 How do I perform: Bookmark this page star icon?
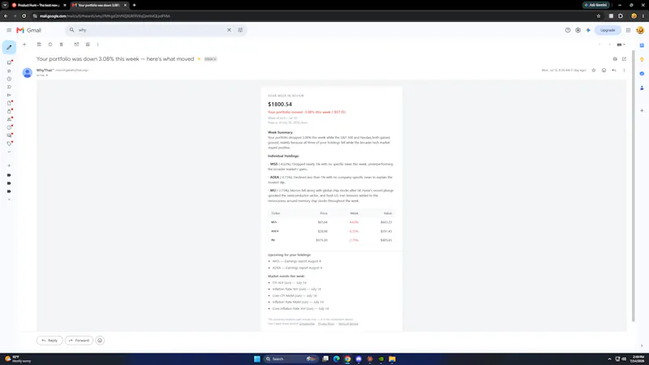[599, 15]
